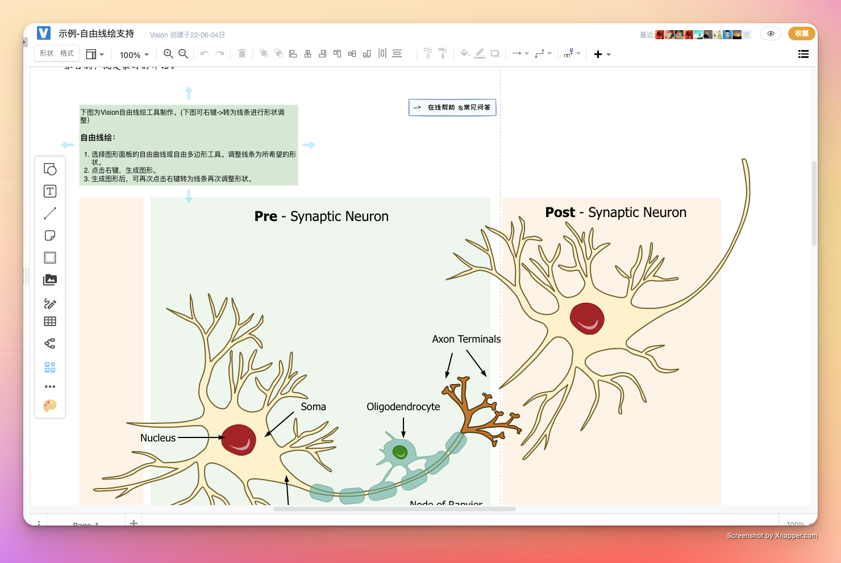
Task: Click the horizontal scrollbar thumb
Action: tap(394, 509)
